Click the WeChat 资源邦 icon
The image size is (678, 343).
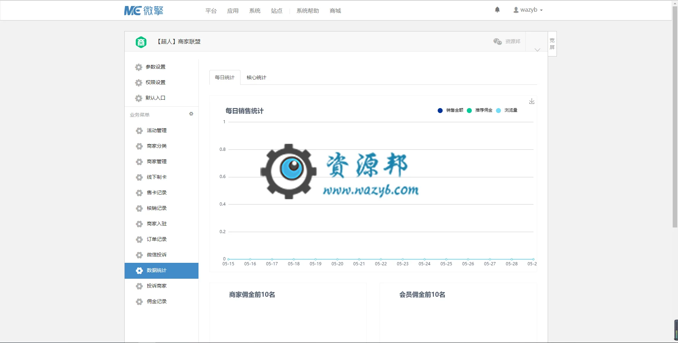498,42
